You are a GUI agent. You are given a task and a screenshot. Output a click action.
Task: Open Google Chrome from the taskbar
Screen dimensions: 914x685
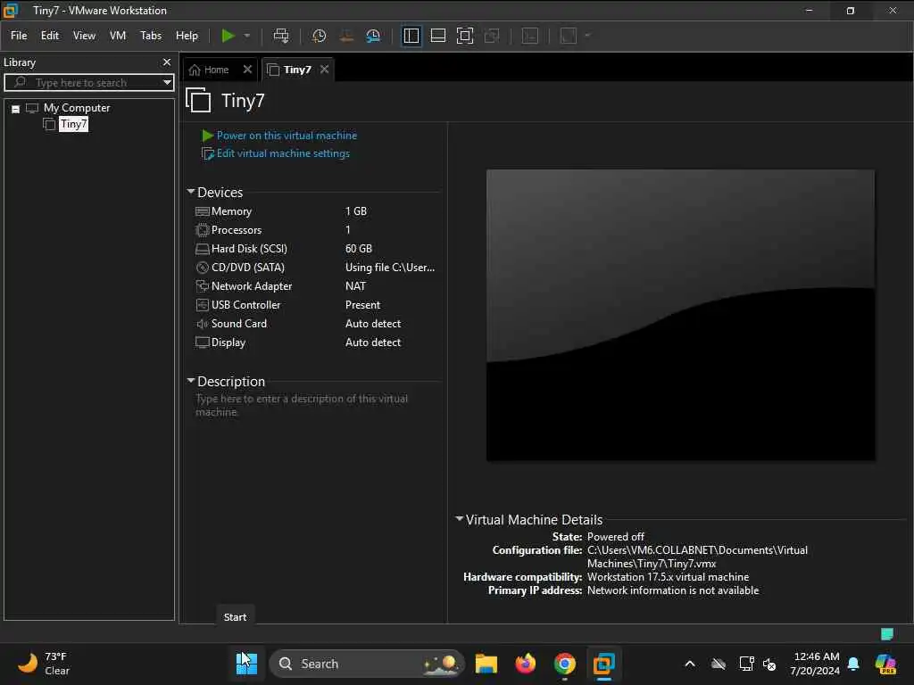(564, 664)
